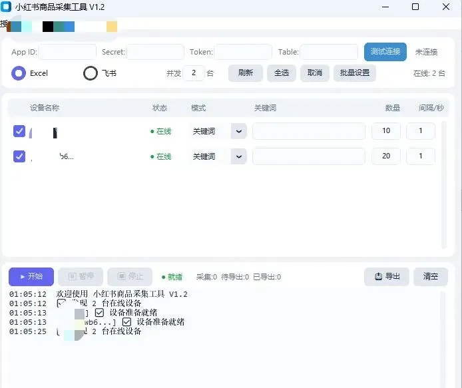Image resolution: width=462 pixels, height=388 pixels.
Task: Click 在线 status of b6... device
Action: pos(161,157)
